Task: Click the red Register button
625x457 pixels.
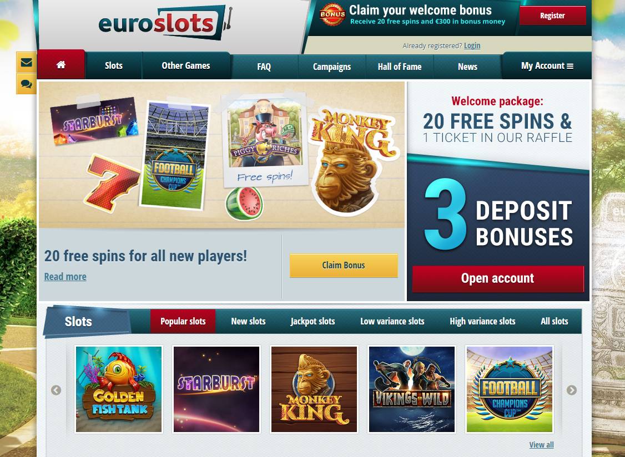Action: tap(552, 16)
